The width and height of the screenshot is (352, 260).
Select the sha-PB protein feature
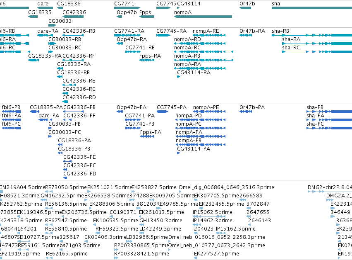tap(329, 112)
